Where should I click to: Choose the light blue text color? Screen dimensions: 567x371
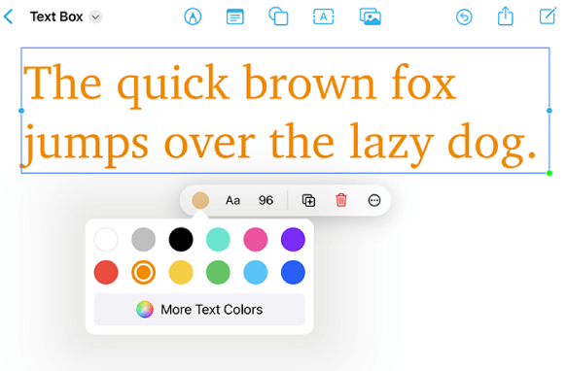click(256, 272)
